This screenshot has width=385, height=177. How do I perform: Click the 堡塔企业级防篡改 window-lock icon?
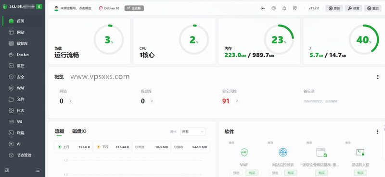pyautogui.click(x=321, y=152)
